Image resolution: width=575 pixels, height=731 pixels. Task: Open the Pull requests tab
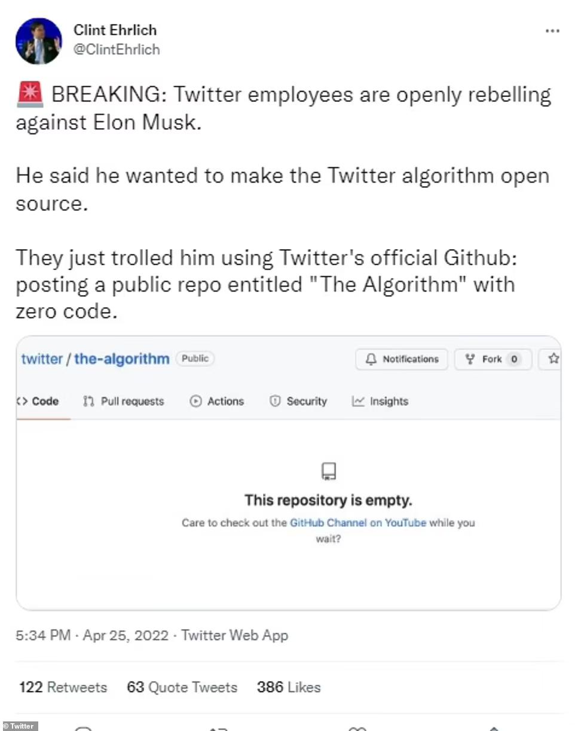[x=131, y=401]
